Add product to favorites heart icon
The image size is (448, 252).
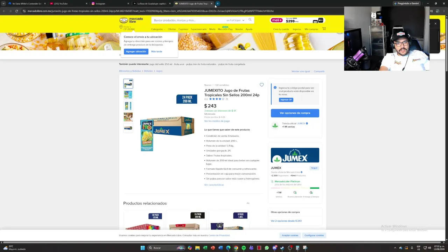(261, 85)
